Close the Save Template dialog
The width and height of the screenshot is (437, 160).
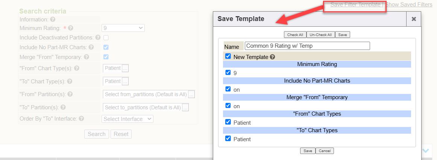click(x=414, y=19)
